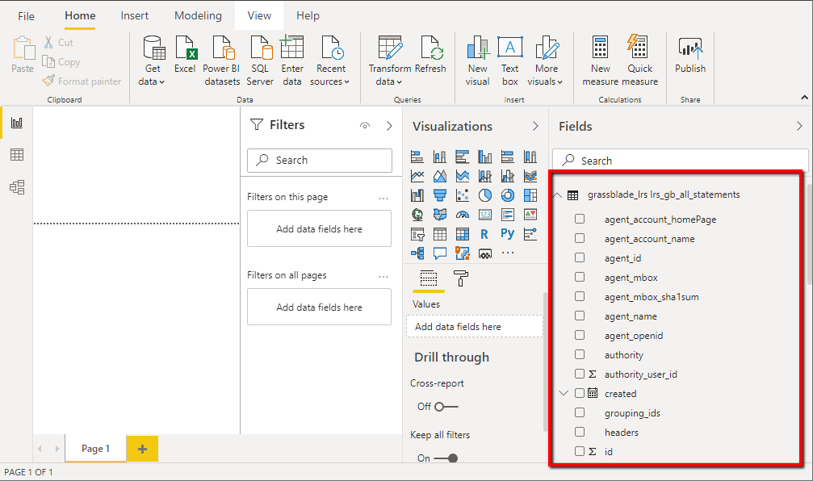
Task: Open the Help ribbon tab
Action: [x=308, y=15]
